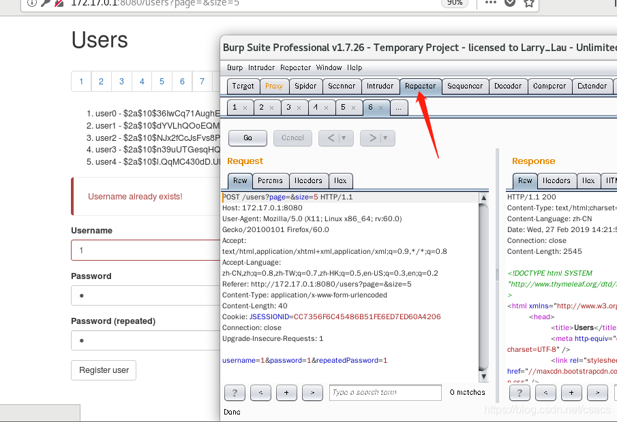Click request search next '>' button
Viewport: 617px width, 422px height.
pyautogui.click(x=312, y=393)
